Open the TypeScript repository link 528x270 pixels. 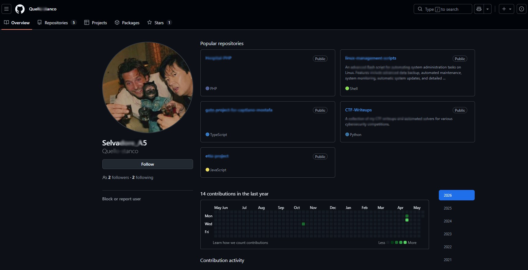(x=239, y=110)
